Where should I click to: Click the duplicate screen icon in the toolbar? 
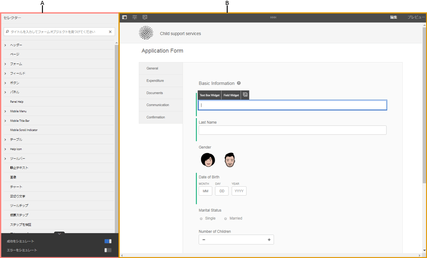144,17
